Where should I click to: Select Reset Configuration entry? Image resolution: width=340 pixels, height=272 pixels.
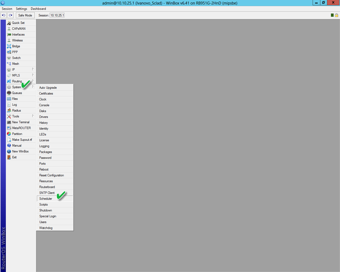tap(55, 175)
